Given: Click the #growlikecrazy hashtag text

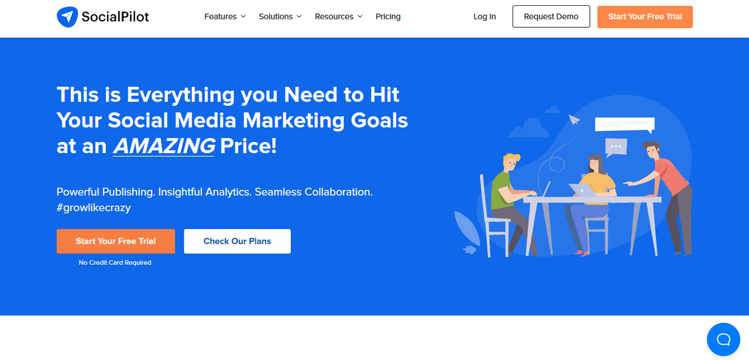Looking at the screenshot, I should [x=94, y=207].
